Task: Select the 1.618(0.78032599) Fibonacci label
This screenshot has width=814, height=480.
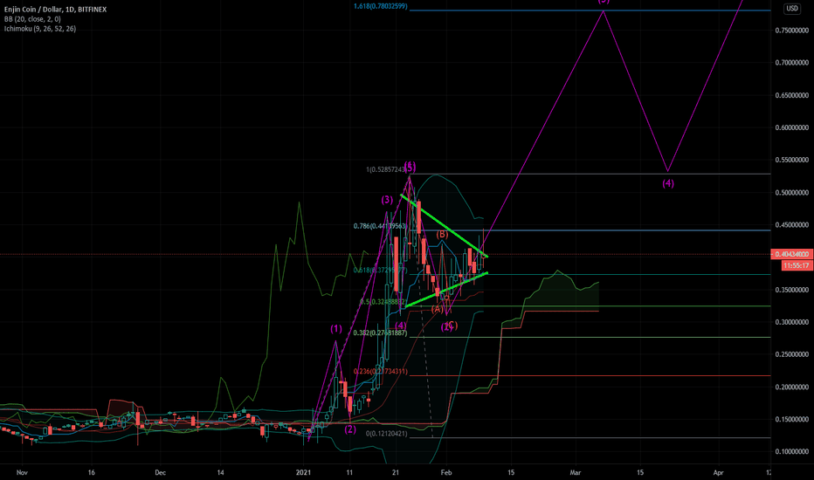Action: pyautogui.click(x=381, y=6)
